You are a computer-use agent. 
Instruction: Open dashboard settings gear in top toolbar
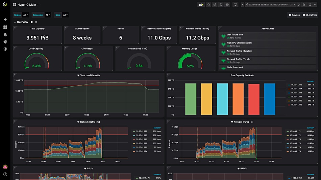tap(227, 5)
